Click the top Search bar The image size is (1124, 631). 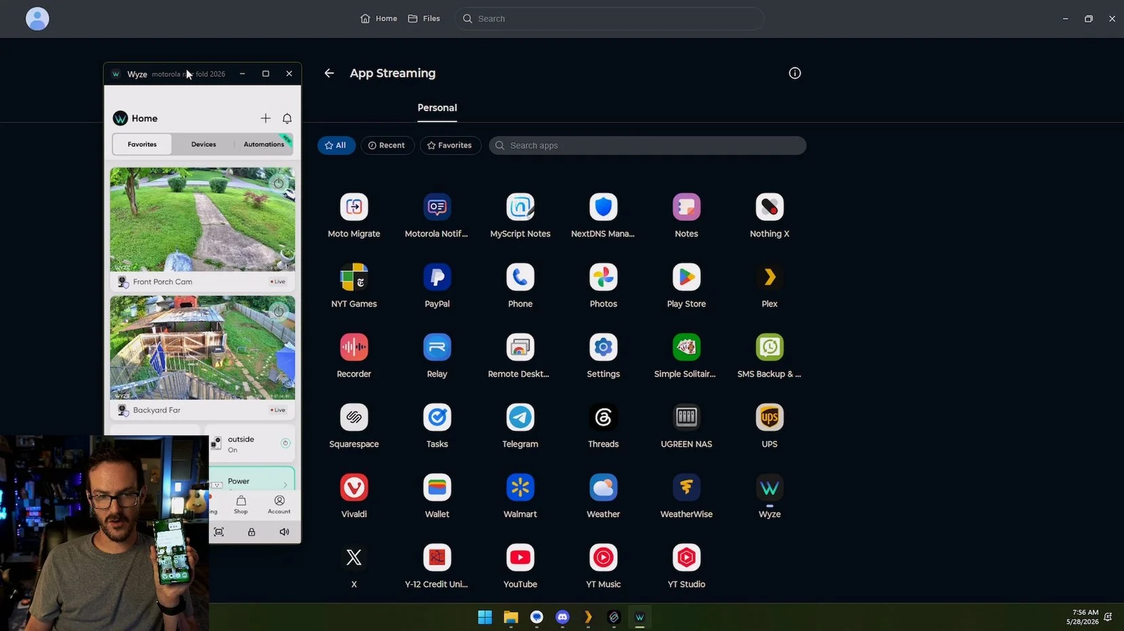coord(609,19)
